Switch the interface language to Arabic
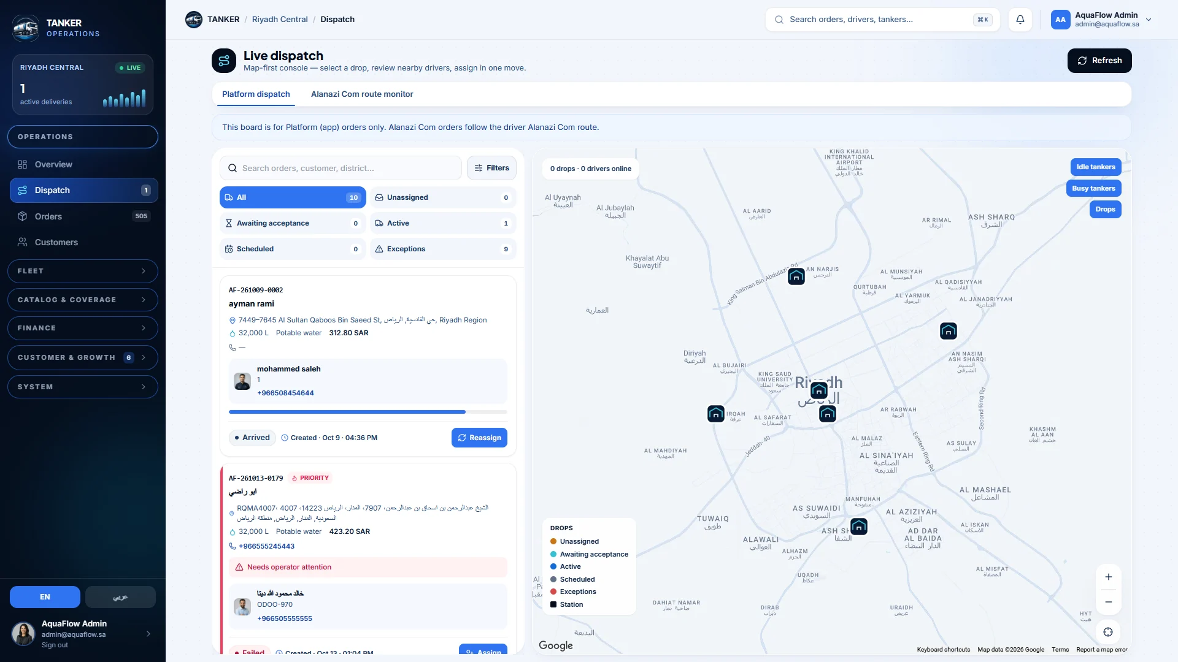Image resolution: width=1178 pixels, height=662 pixels. (120, 597)
